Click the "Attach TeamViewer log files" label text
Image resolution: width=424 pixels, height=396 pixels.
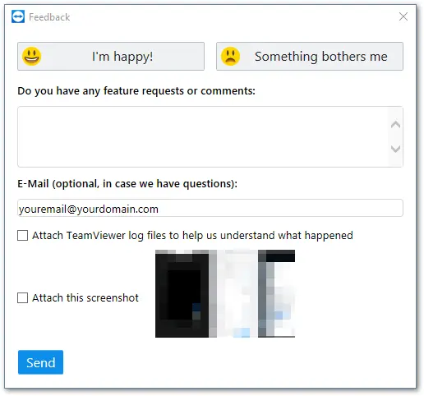pyautogui.click(x=192, y=236)
